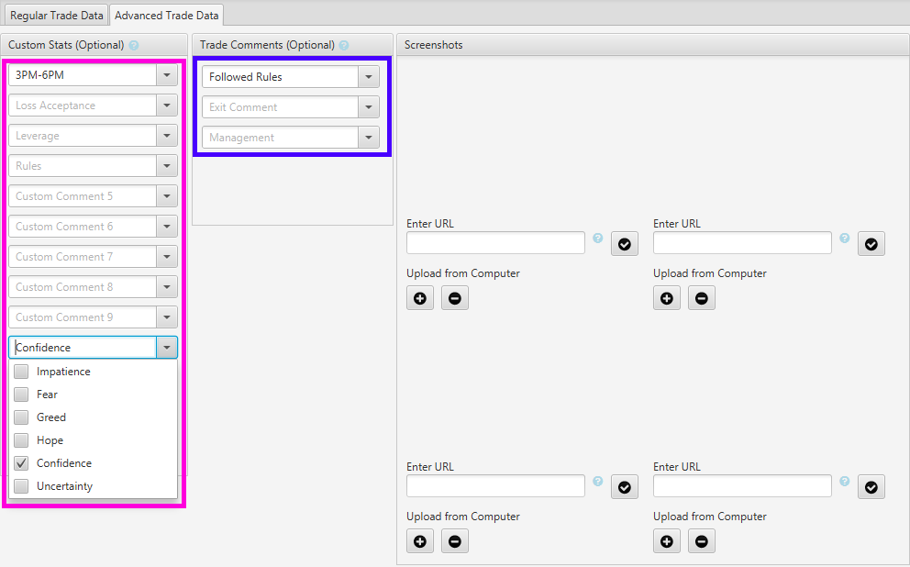
Task: Click the Screenshots panel header
Action: click(x=653, y=45)
